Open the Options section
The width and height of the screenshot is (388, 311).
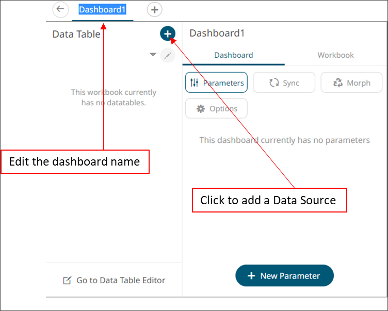216,108
